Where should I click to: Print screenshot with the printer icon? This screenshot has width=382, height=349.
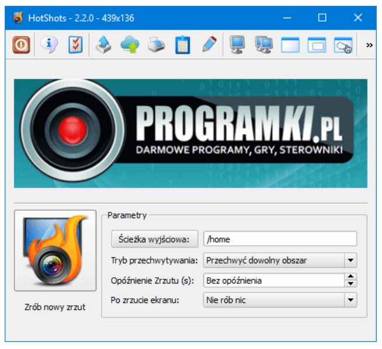point(156,45)
